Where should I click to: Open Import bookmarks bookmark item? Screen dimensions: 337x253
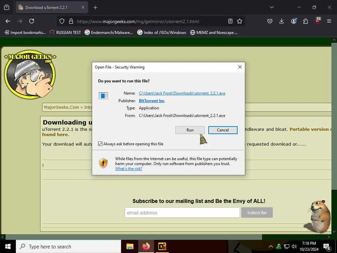coord(25,33)
